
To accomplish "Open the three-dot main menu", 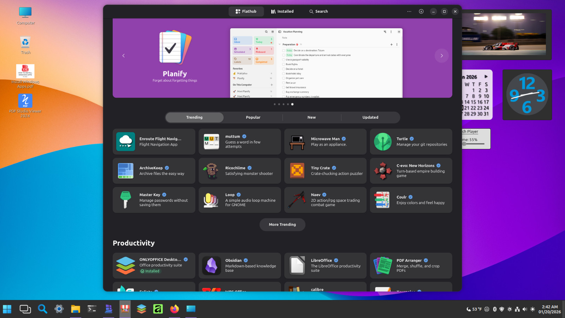I will 409,11.
